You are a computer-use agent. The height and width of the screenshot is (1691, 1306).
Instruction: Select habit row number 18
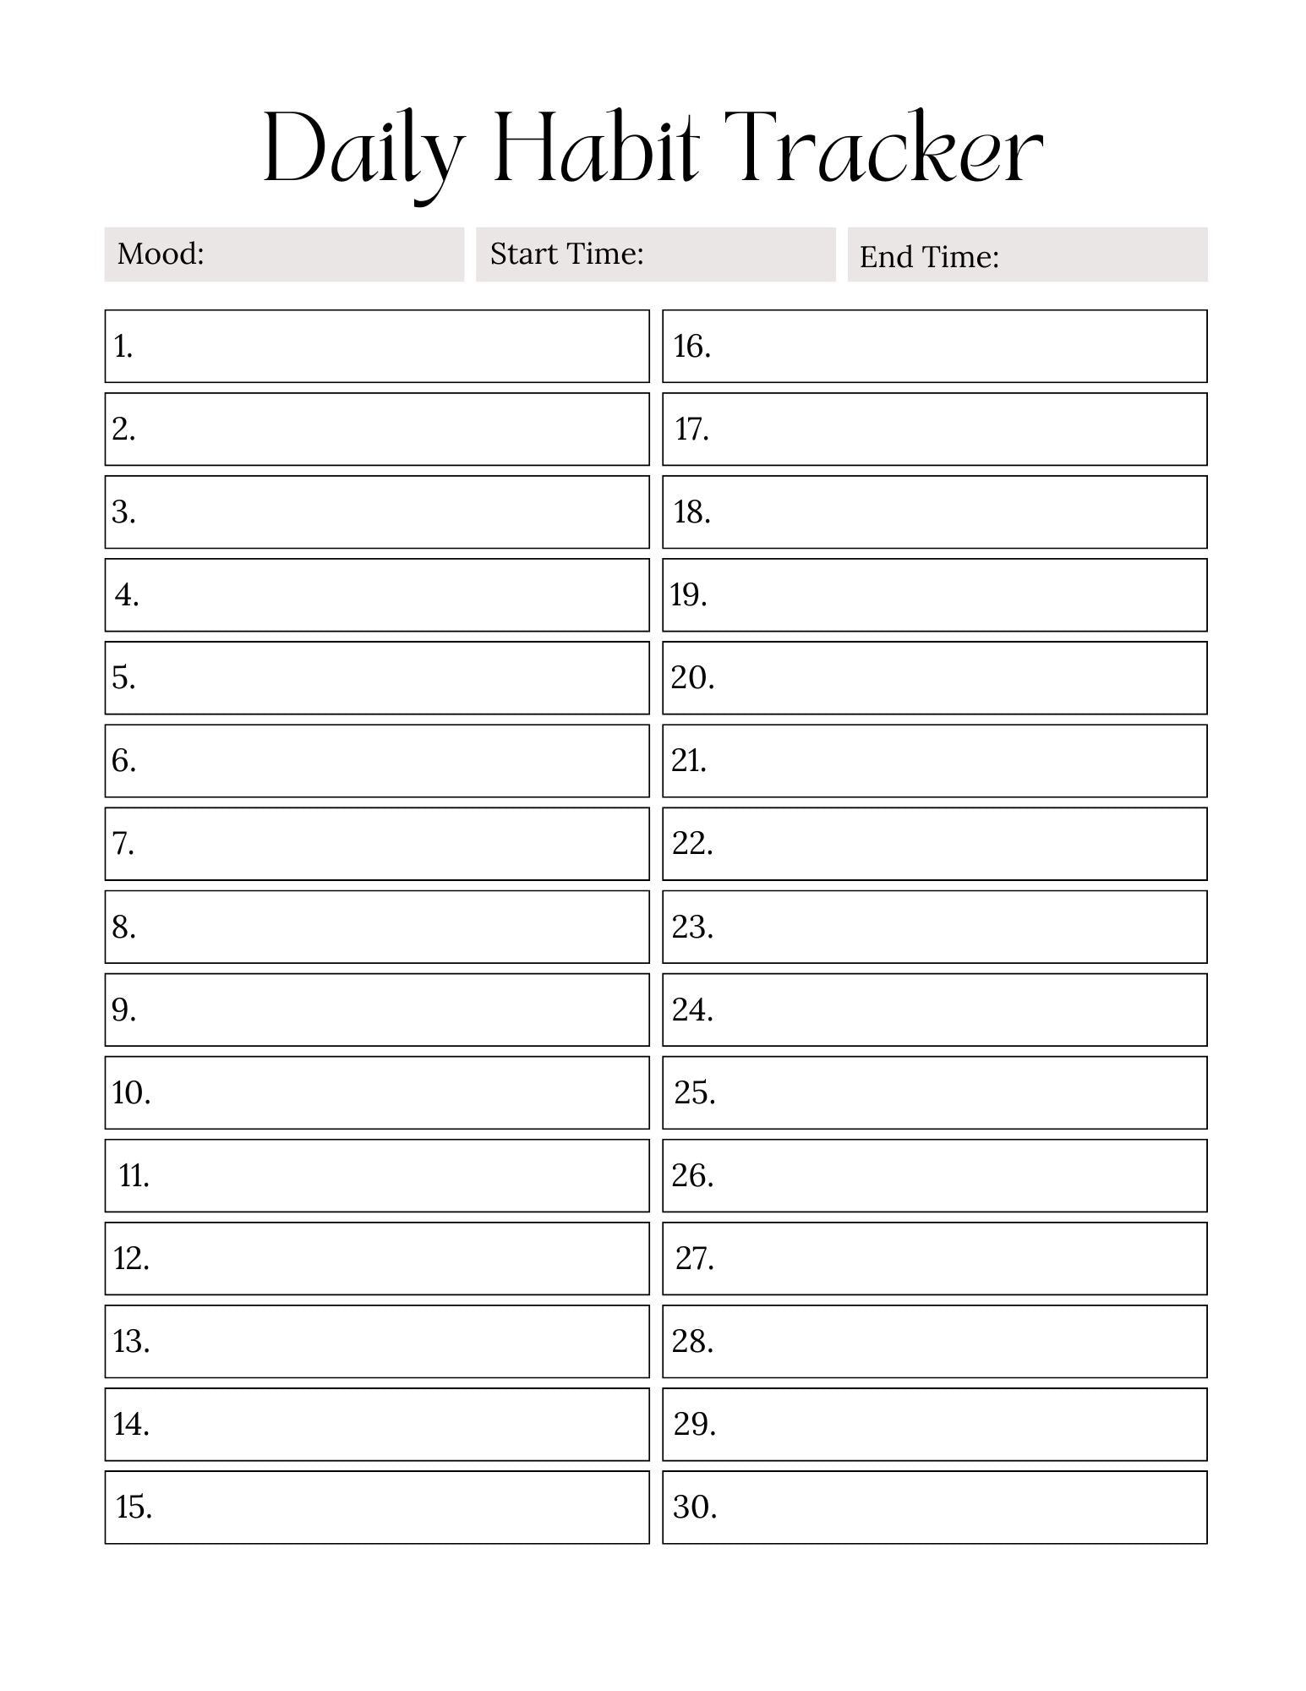[934, 512]
